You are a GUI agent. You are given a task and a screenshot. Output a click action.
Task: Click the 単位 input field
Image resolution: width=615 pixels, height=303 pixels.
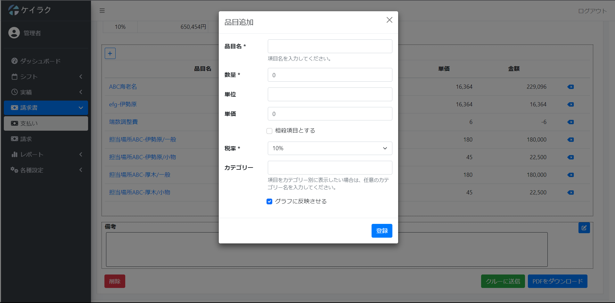point(330,94)
